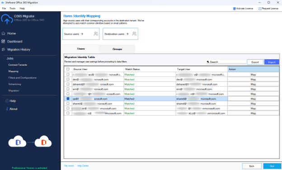Click the Source User column header
282x170 pixels.
pyautogui.click(x=98, y=69)
